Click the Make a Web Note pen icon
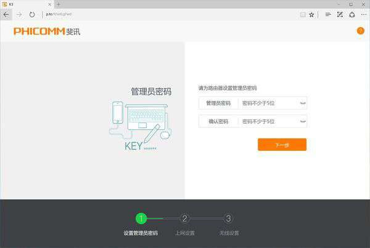370x248 pixels. pyautogui.click(x=340, y=14)
